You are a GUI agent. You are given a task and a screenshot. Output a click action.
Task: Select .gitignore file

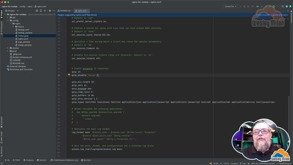(16, 54)
